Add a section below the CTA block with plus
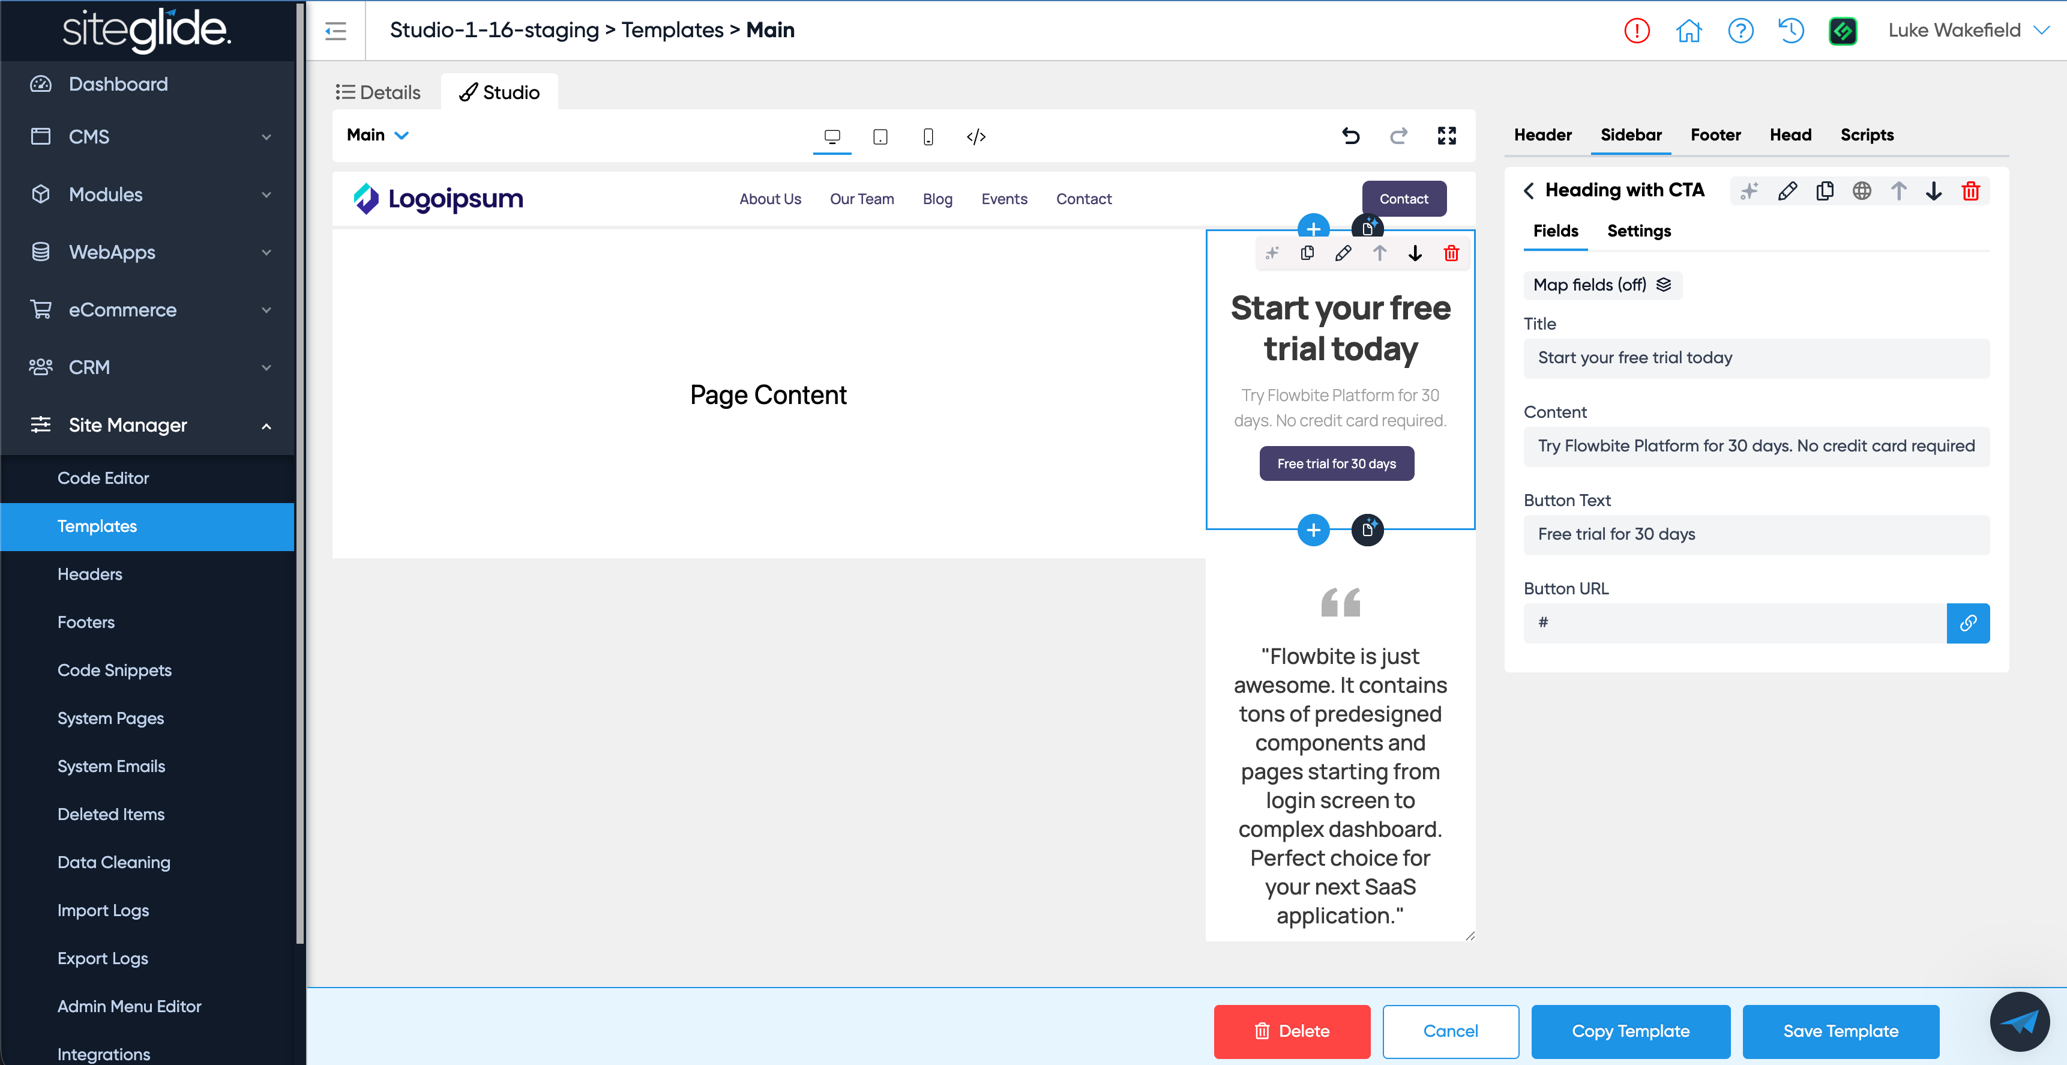The width and height of the screenshot is (2067, 1065). (1314, 529)
